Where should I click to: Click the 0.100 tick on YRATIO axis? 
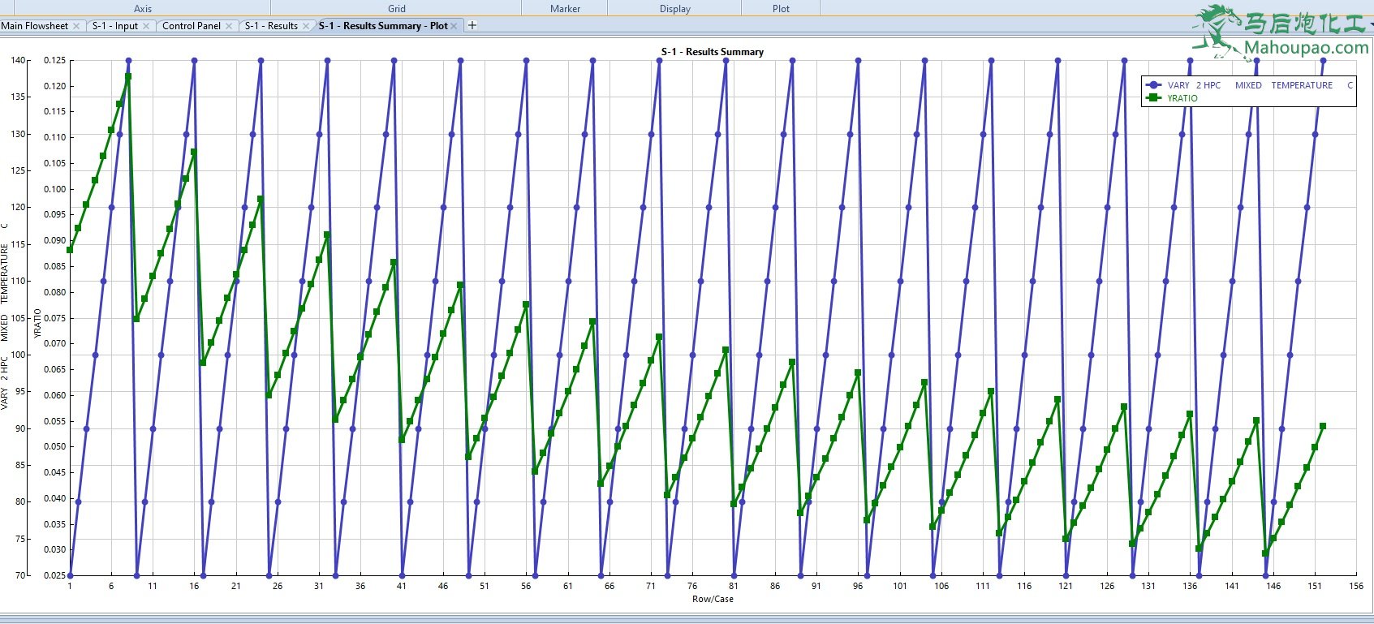point(54,189)
